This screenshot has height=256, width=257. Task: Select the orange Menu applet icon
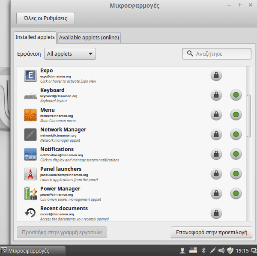point(30,115)
